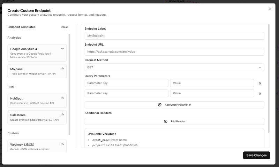
Task: Click the Additional Headers label
Action: tap(98, 113)
